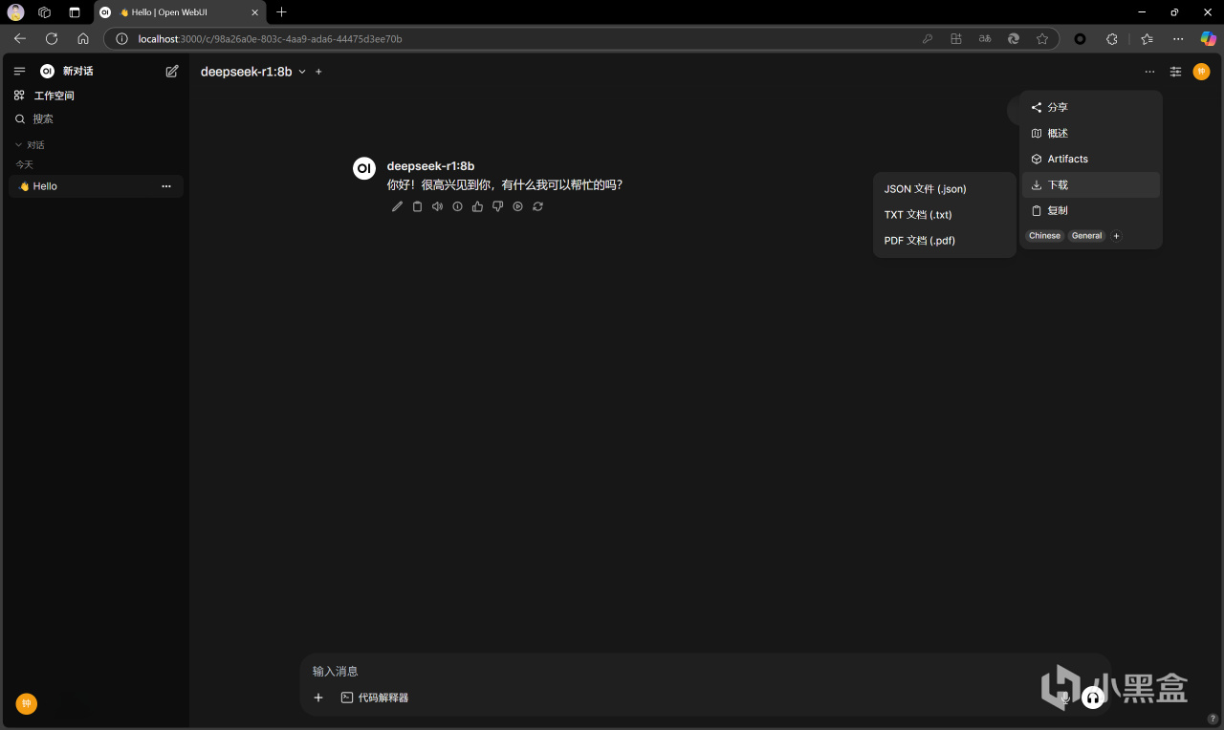Screen dimensions: 1224x730
Task: Toggle the sidebar with the hamburger icon
Action: (19, 72)
